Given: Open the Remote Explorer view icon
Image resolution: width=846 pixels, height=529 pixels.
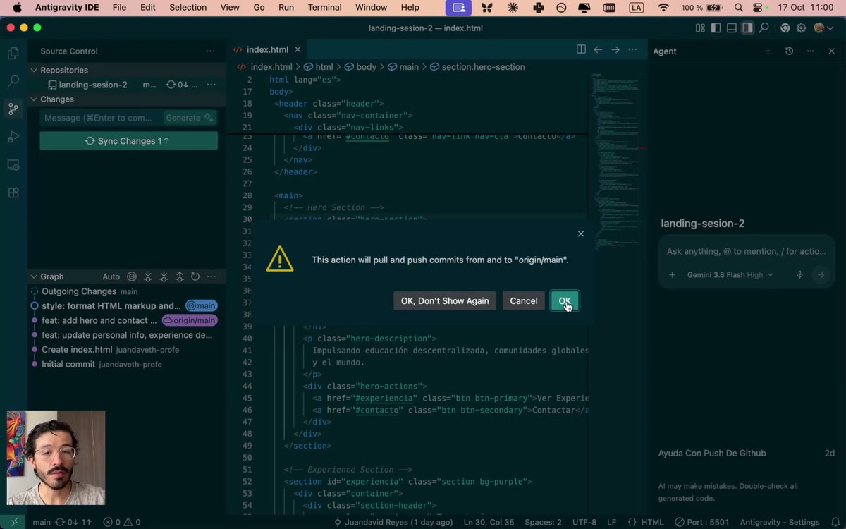Looking at the screenshot, I should (x=13, y=164).
